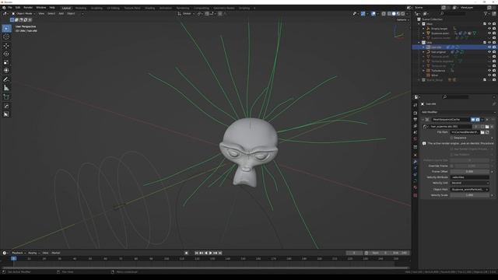Select the Transform tool
This screenshot has width=498, height=280.
coord(6,71)
